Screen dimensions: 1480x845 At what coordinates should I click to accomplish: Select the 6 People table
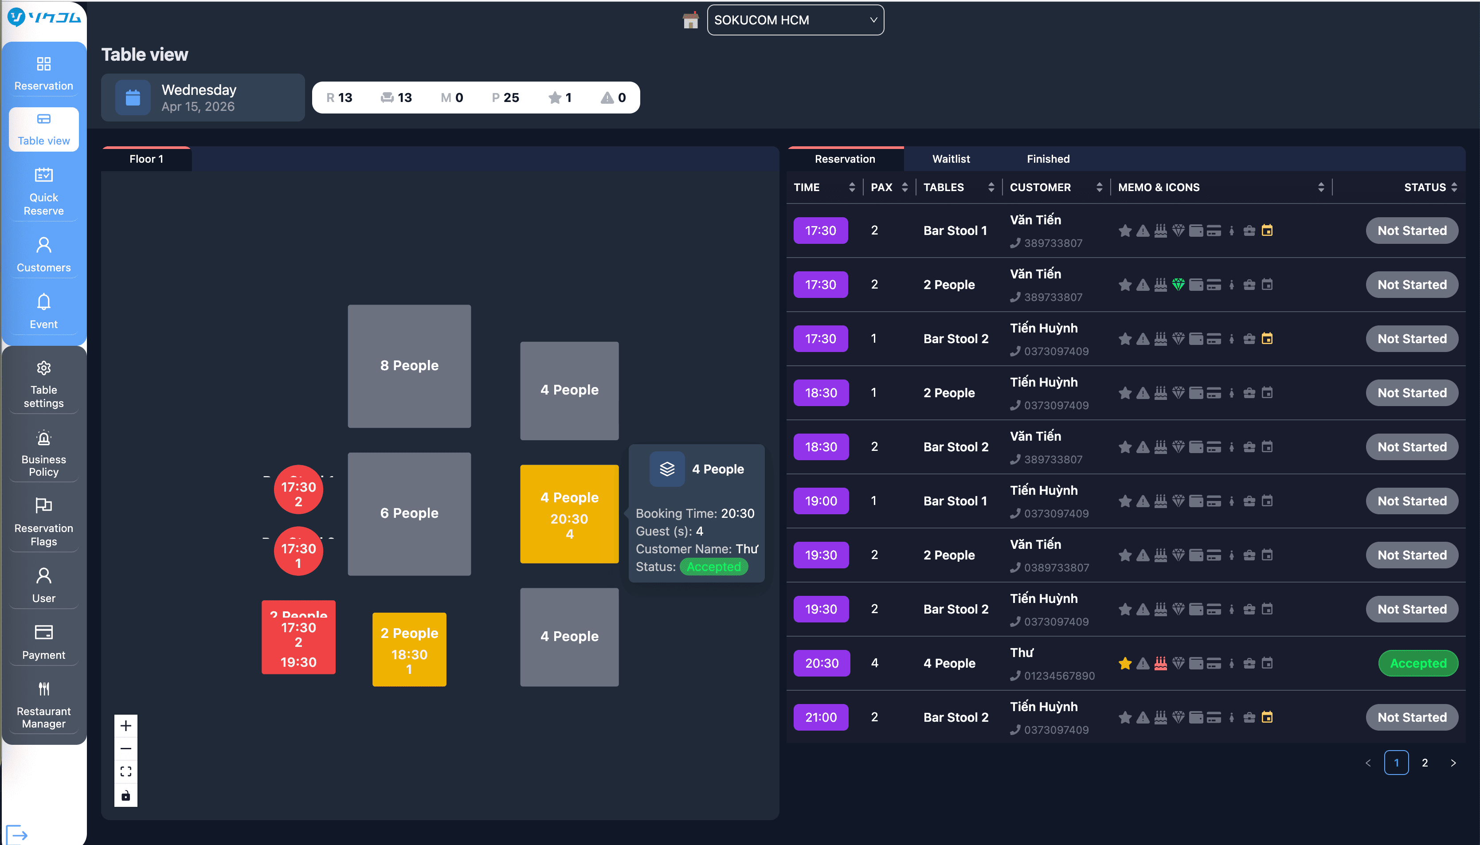pyautogui.click(x=409, y=514)
